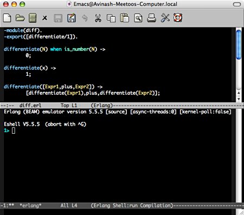
Task: Click (Erlang Shell:run Compilation) in the mode line
Action: [132, 205]
